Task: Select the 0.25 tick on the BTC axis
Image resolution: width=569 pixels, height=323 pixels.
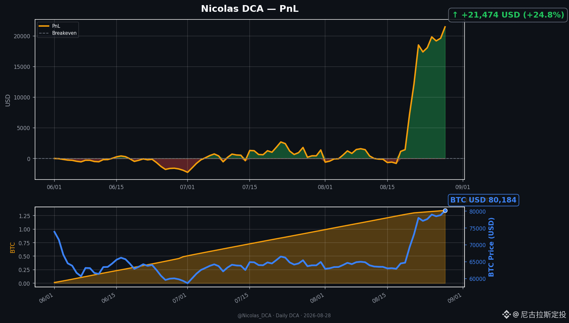Action: click(25, 270)
